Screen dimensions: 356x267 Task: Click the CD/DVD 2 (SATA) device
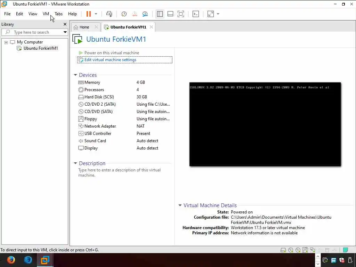pyautogui.click(x=100, y=104)
